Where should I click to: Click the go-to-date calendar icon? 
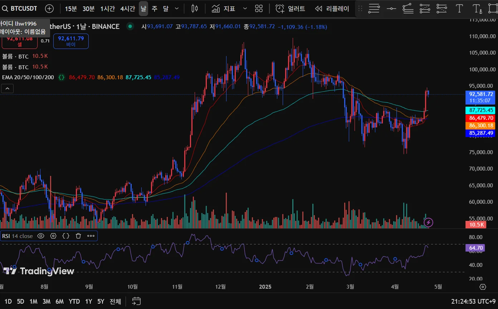(x=136, y=301)
